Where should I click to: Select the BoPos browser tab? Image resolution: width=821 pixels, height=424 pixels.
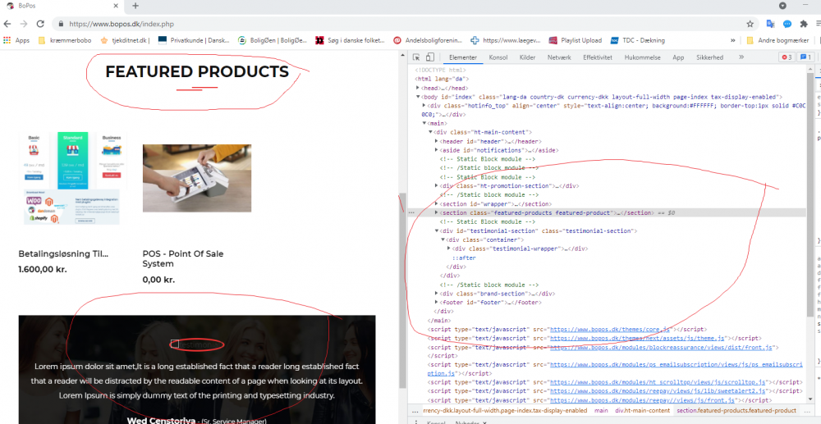pos(63,6)
